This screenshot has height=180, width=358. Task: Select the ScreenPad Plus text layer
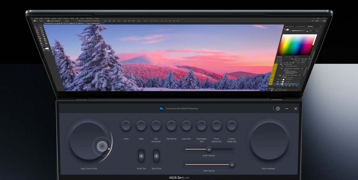click(x=291, y=66)
